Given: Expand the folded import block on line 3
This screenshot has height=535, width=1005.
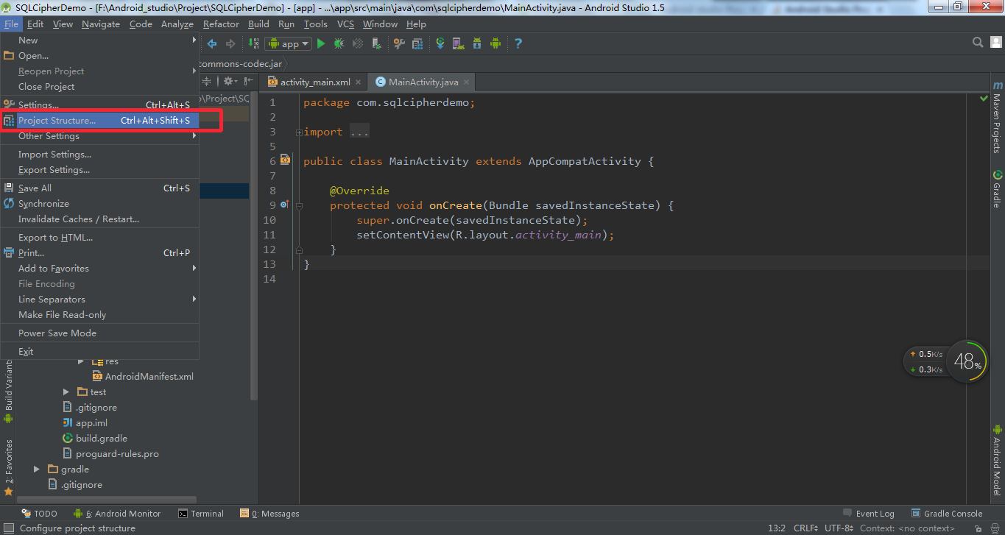Looking at the screenshot, I should pyautogui.click(x=299, y=132).
